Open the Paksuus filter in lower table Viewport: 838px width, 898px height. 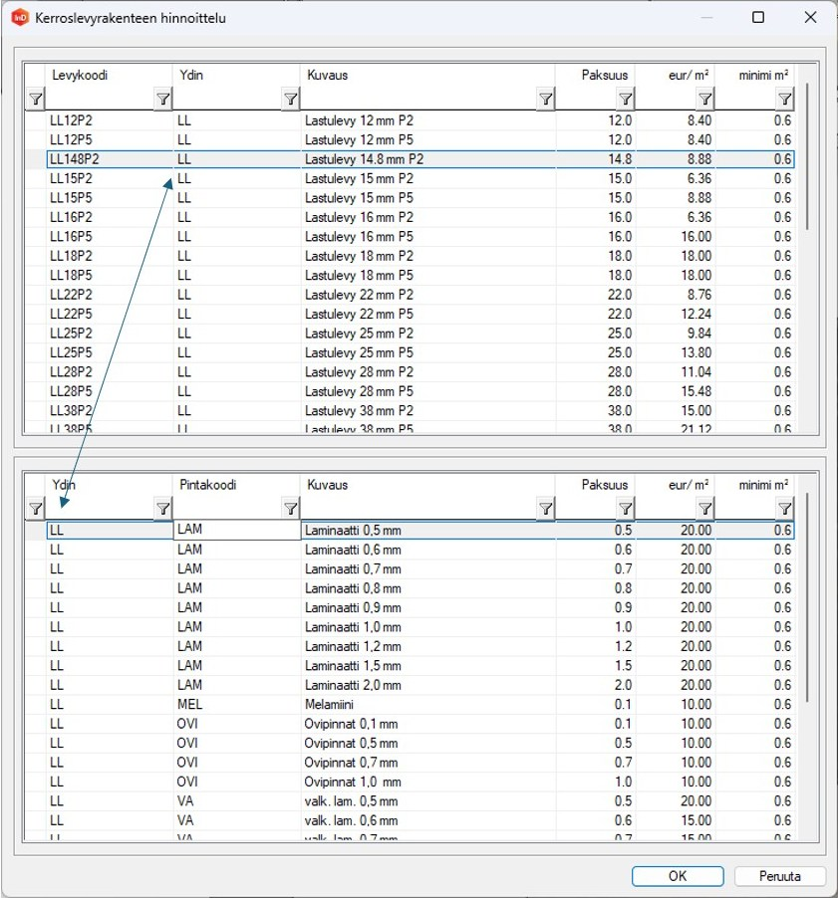625,509
